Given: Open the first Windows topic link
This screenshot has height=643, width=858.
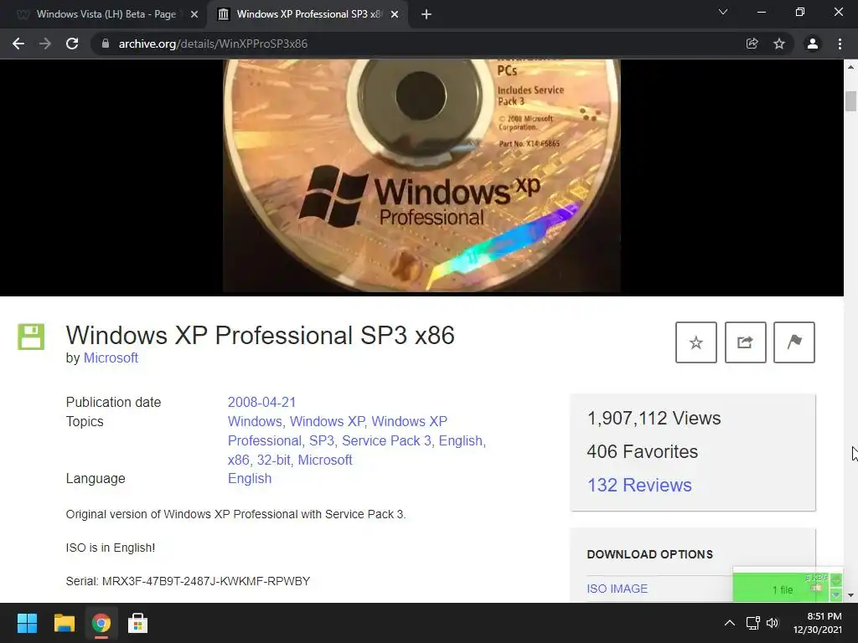Looking at the screenshot, I should click(255, 421).
